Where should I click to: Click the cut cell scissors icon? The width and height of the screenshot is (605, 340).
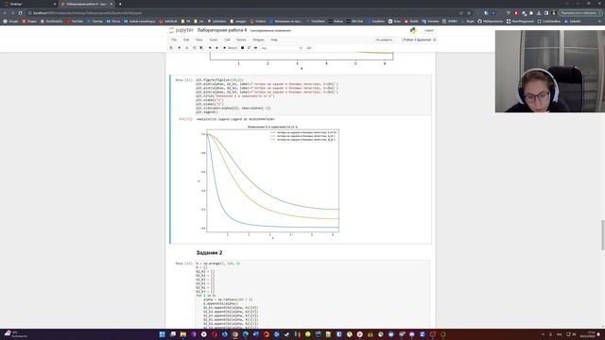click(187, 48)
